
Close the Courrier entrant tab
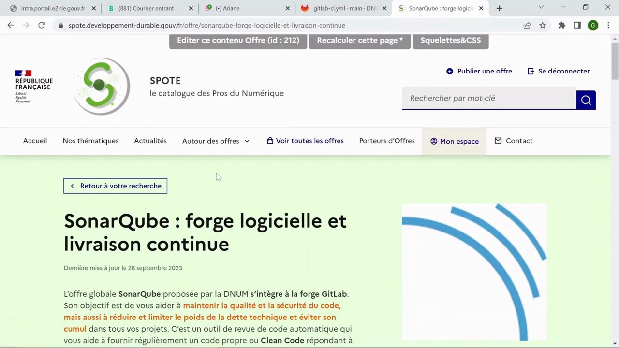click(x=191, y=8)
